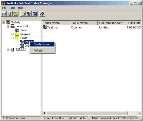Select the 127.0.0.1 tree label
Screen dimensions: 143x121
[x=21, y=50]
